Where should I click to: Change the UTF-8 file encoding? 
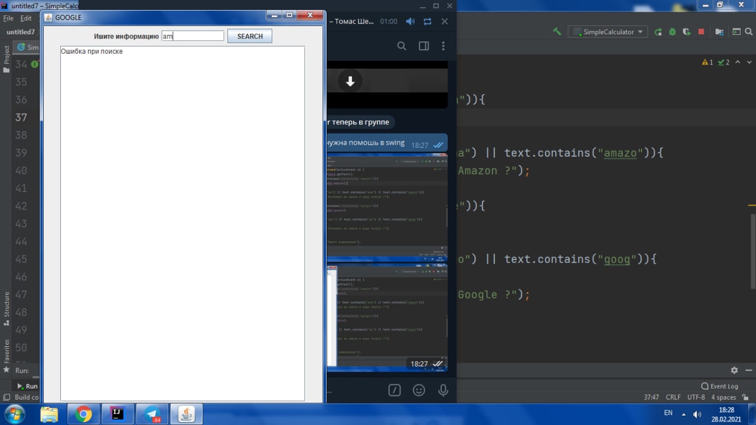click(x=696, y=397)
